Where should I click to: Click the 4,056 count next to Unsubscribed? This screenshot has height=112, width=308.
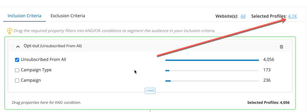point(268,59)
